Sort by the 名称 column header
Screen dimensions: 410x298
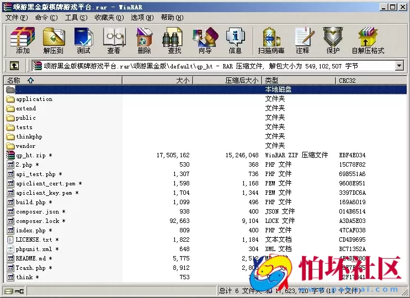click(63, 81)
